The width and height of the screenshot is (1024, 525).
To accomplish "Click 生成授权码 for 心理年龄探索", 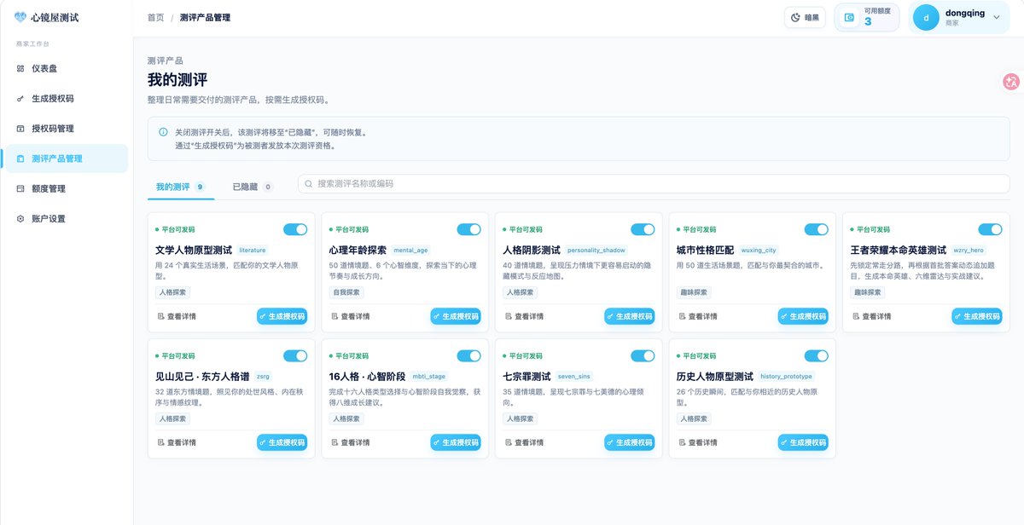I will point(456,316).
